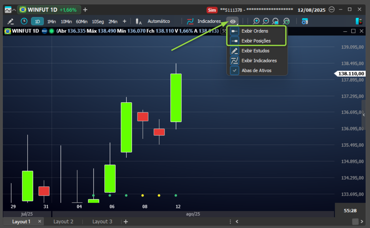Click the zoom out magnifier icon
Screen dimensions: 370x228
tap(266, 21)
